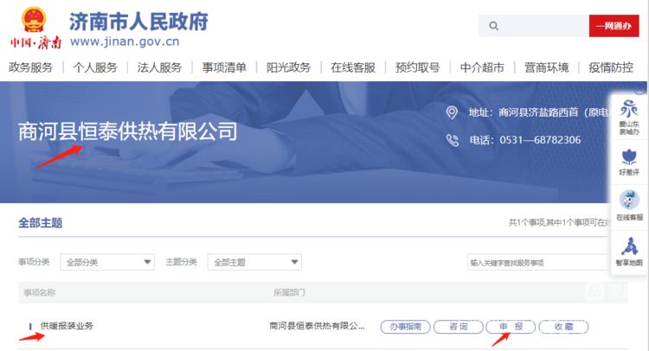Open the 在线客服 navigation menu item
The width and height of the screenshot is (649, 351).
353,67
